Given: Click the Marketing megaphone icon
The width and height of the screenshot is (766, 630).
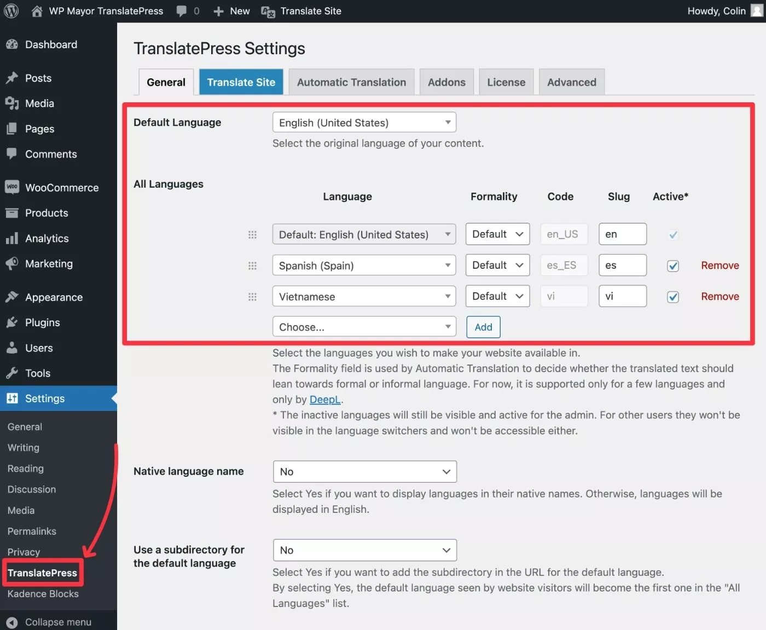Looking at the screenshot, I should coord(12,264).
